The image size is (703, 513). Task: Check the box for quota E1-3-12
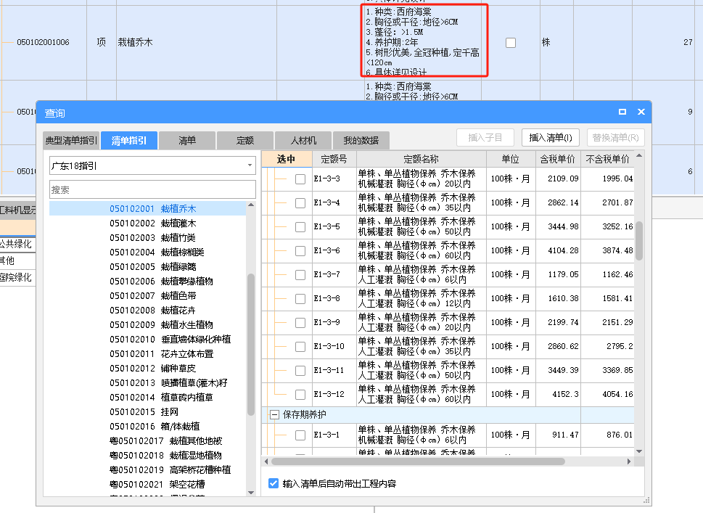(x=300, y=395)
